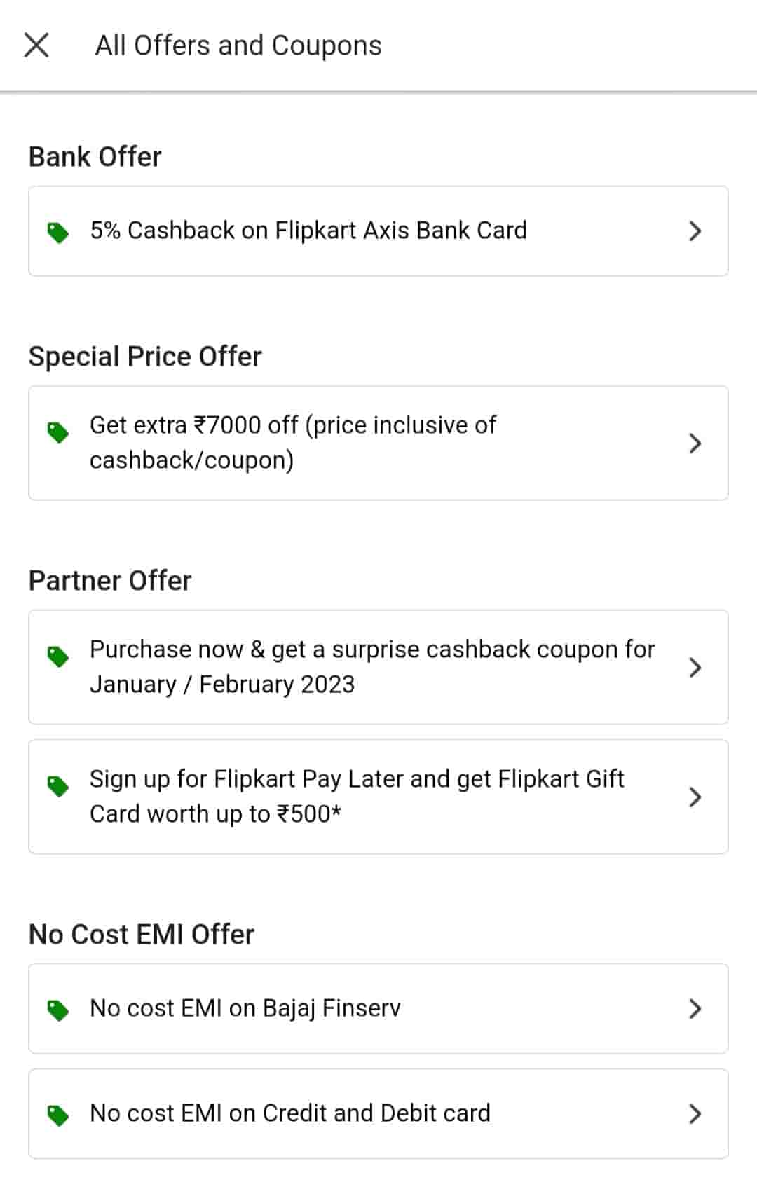This screenshot has height=1182, width=757.
Task: Select No cost EMI on Credit and Debit card
Action: 290,1113
